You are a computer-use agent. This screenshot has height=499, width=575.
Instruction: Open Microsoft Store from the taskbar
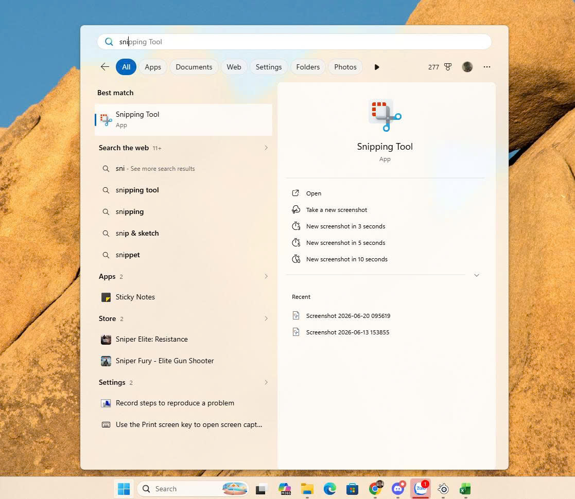pyautogui.click(x=352, y=489)
